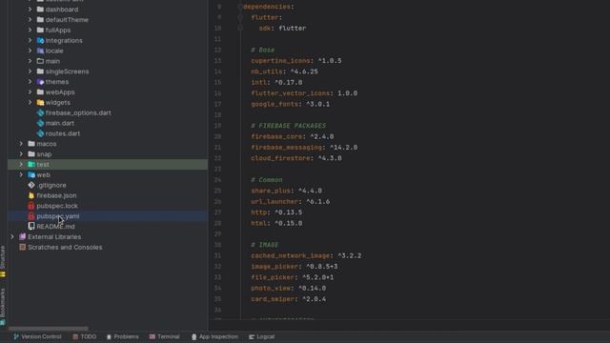Click the card_swiper dependency line
This screenshot has width=610, height=343.
(288, 299)
